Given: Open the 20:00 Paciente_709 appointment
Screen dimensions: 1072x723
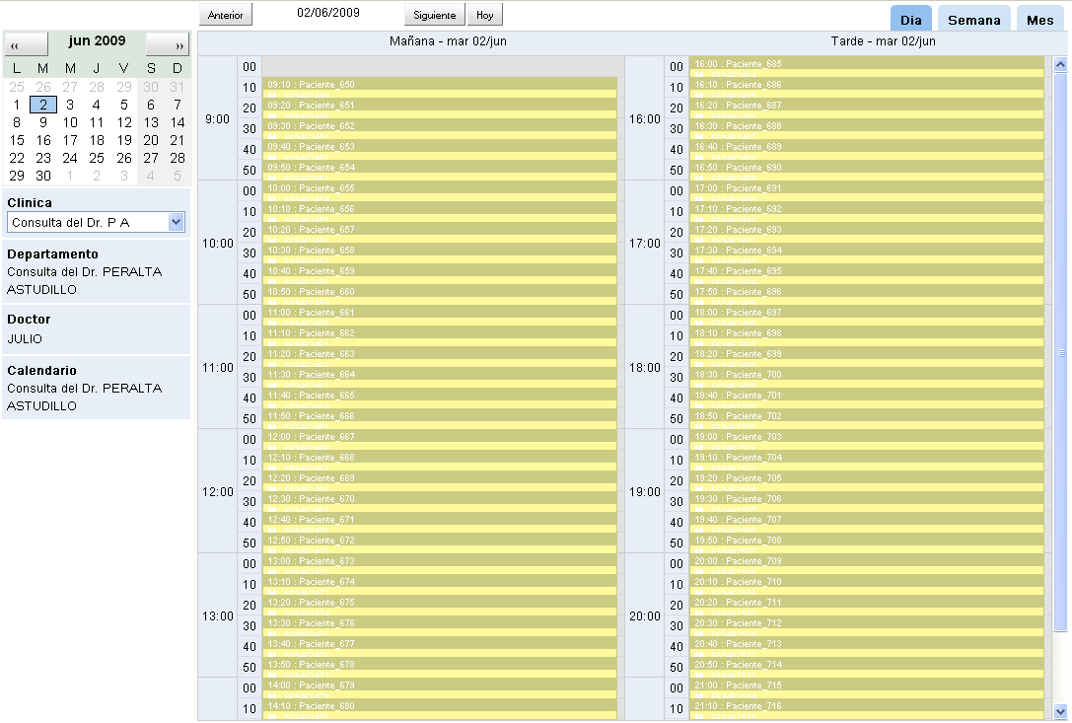Looking at the screenshot, I should click(x=866, y=563).
